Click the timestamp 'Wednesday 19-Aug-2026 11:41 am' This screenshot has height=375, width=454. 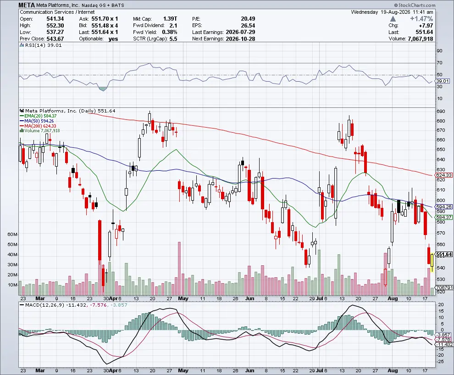coord(392,12)
